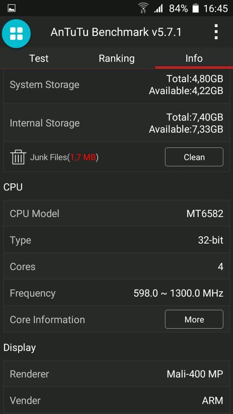
Task: Tap the System Storage row
Action: [x=116, y=85]
